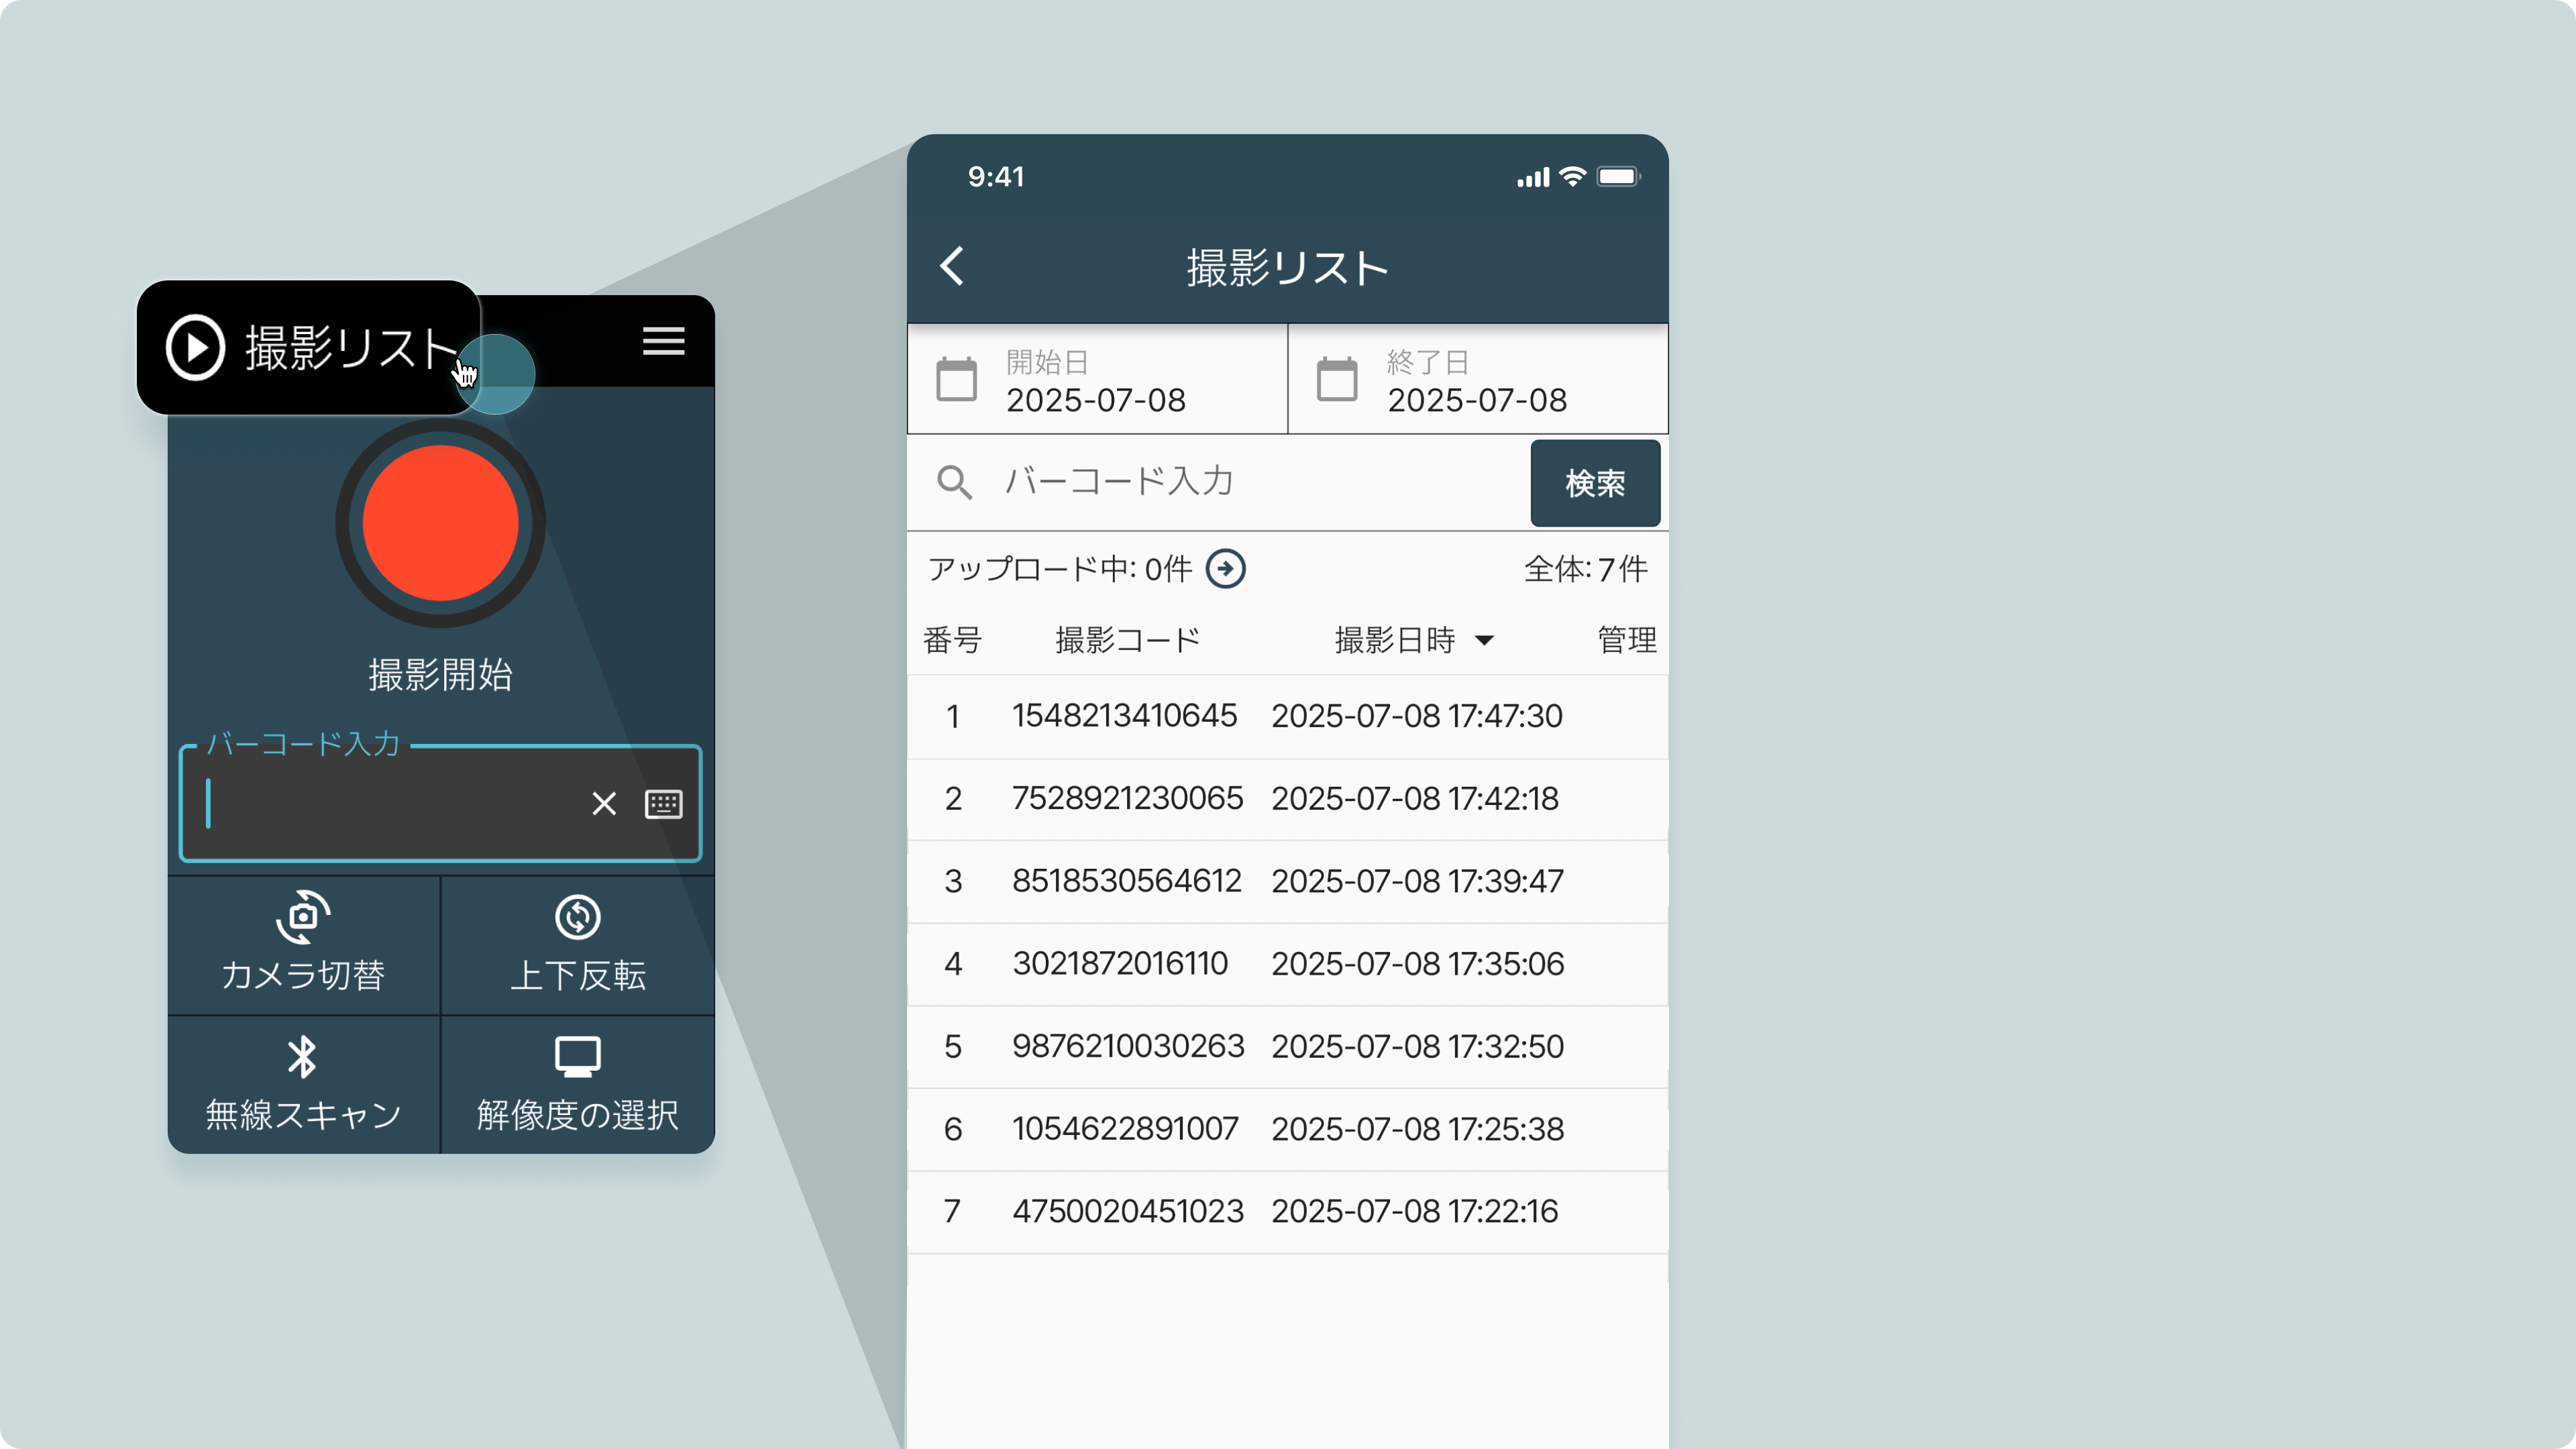Open the keyboard icon in barcode field
Image resolution: width=2576 pixels, height=1449 pixels.
pyautogui.click(x=664, y=804)
